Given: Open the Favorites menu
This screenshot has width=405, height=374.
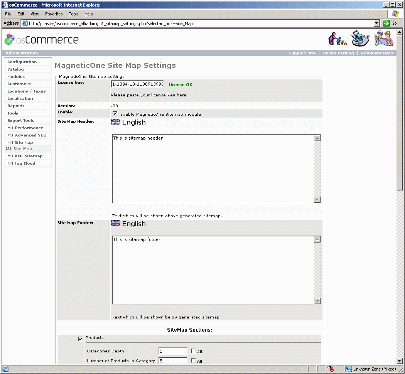Looking at the screenshot, I should coord(54,14).
